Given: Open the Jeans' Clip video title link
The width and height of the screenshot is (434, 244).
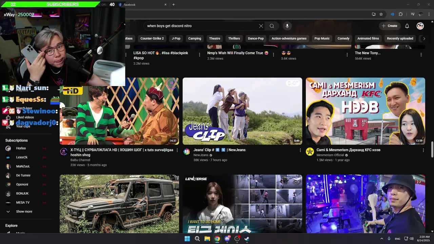Looking at the screenshot, I should [219, 150].
